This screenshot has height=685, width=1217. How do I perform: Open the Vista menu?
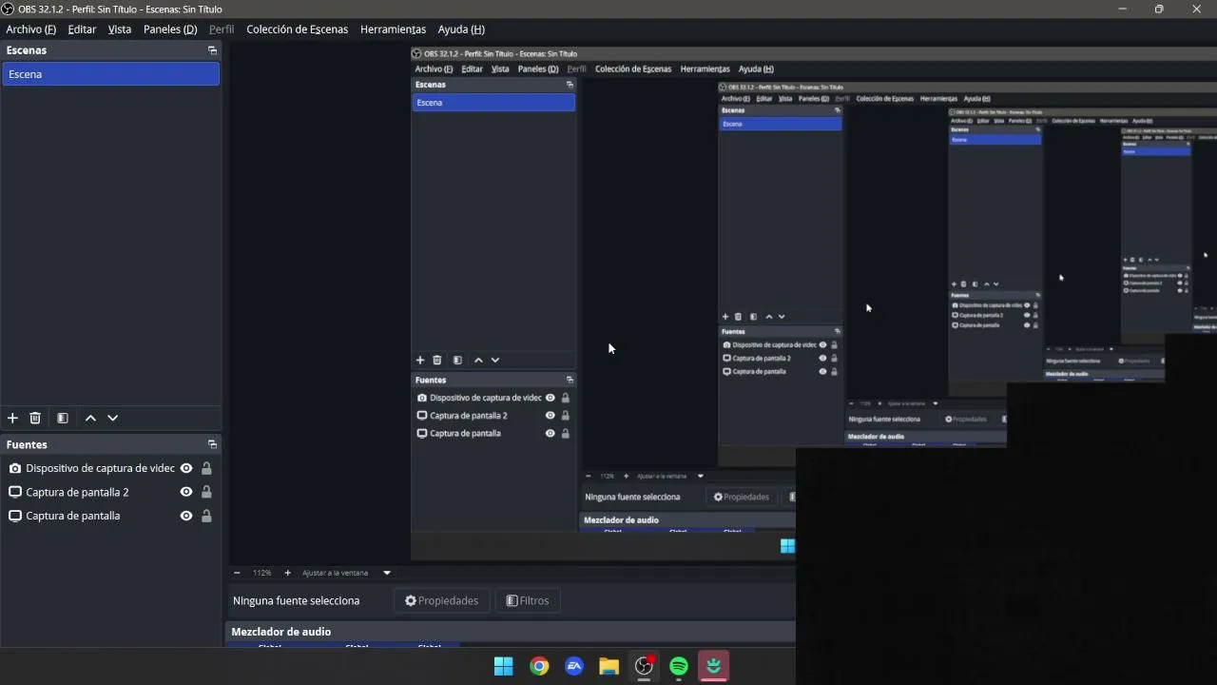120,29
